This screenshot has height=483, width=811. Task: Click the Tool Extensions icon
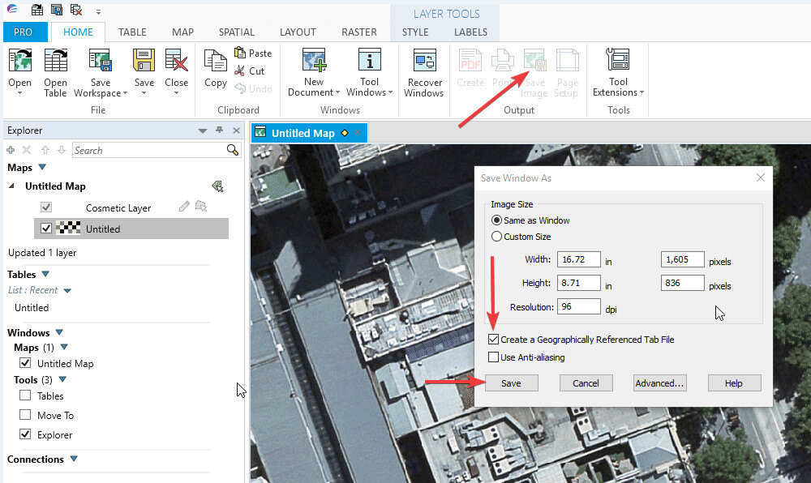[x=618, y=62]
